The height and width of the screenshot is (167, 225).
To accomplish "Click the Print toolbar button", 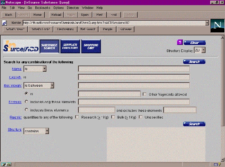I will pyautogui.click(x=99, y=15).
